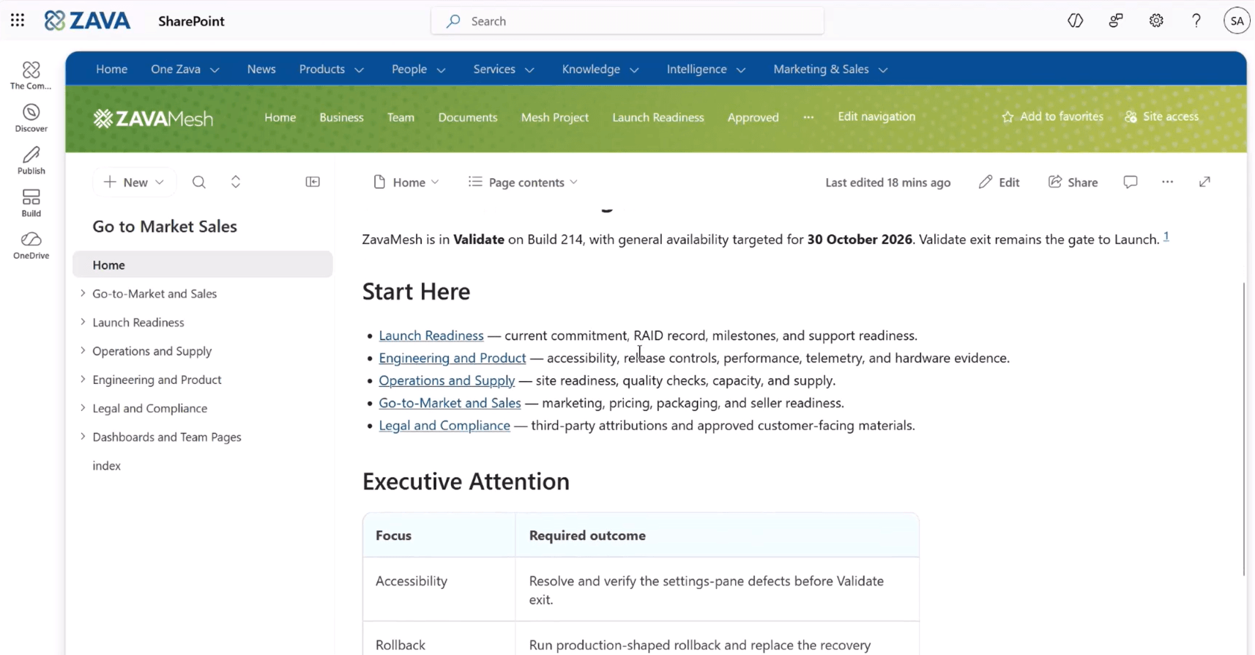Viewport: 1255px width, 655px height.
Task: Click the expand to full screen icon
Action: click(1204, 182)
